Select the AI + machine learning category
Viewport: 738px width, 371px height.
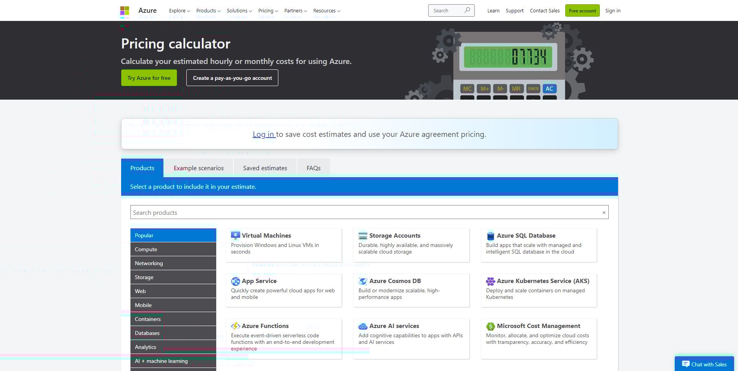point(173,361)
